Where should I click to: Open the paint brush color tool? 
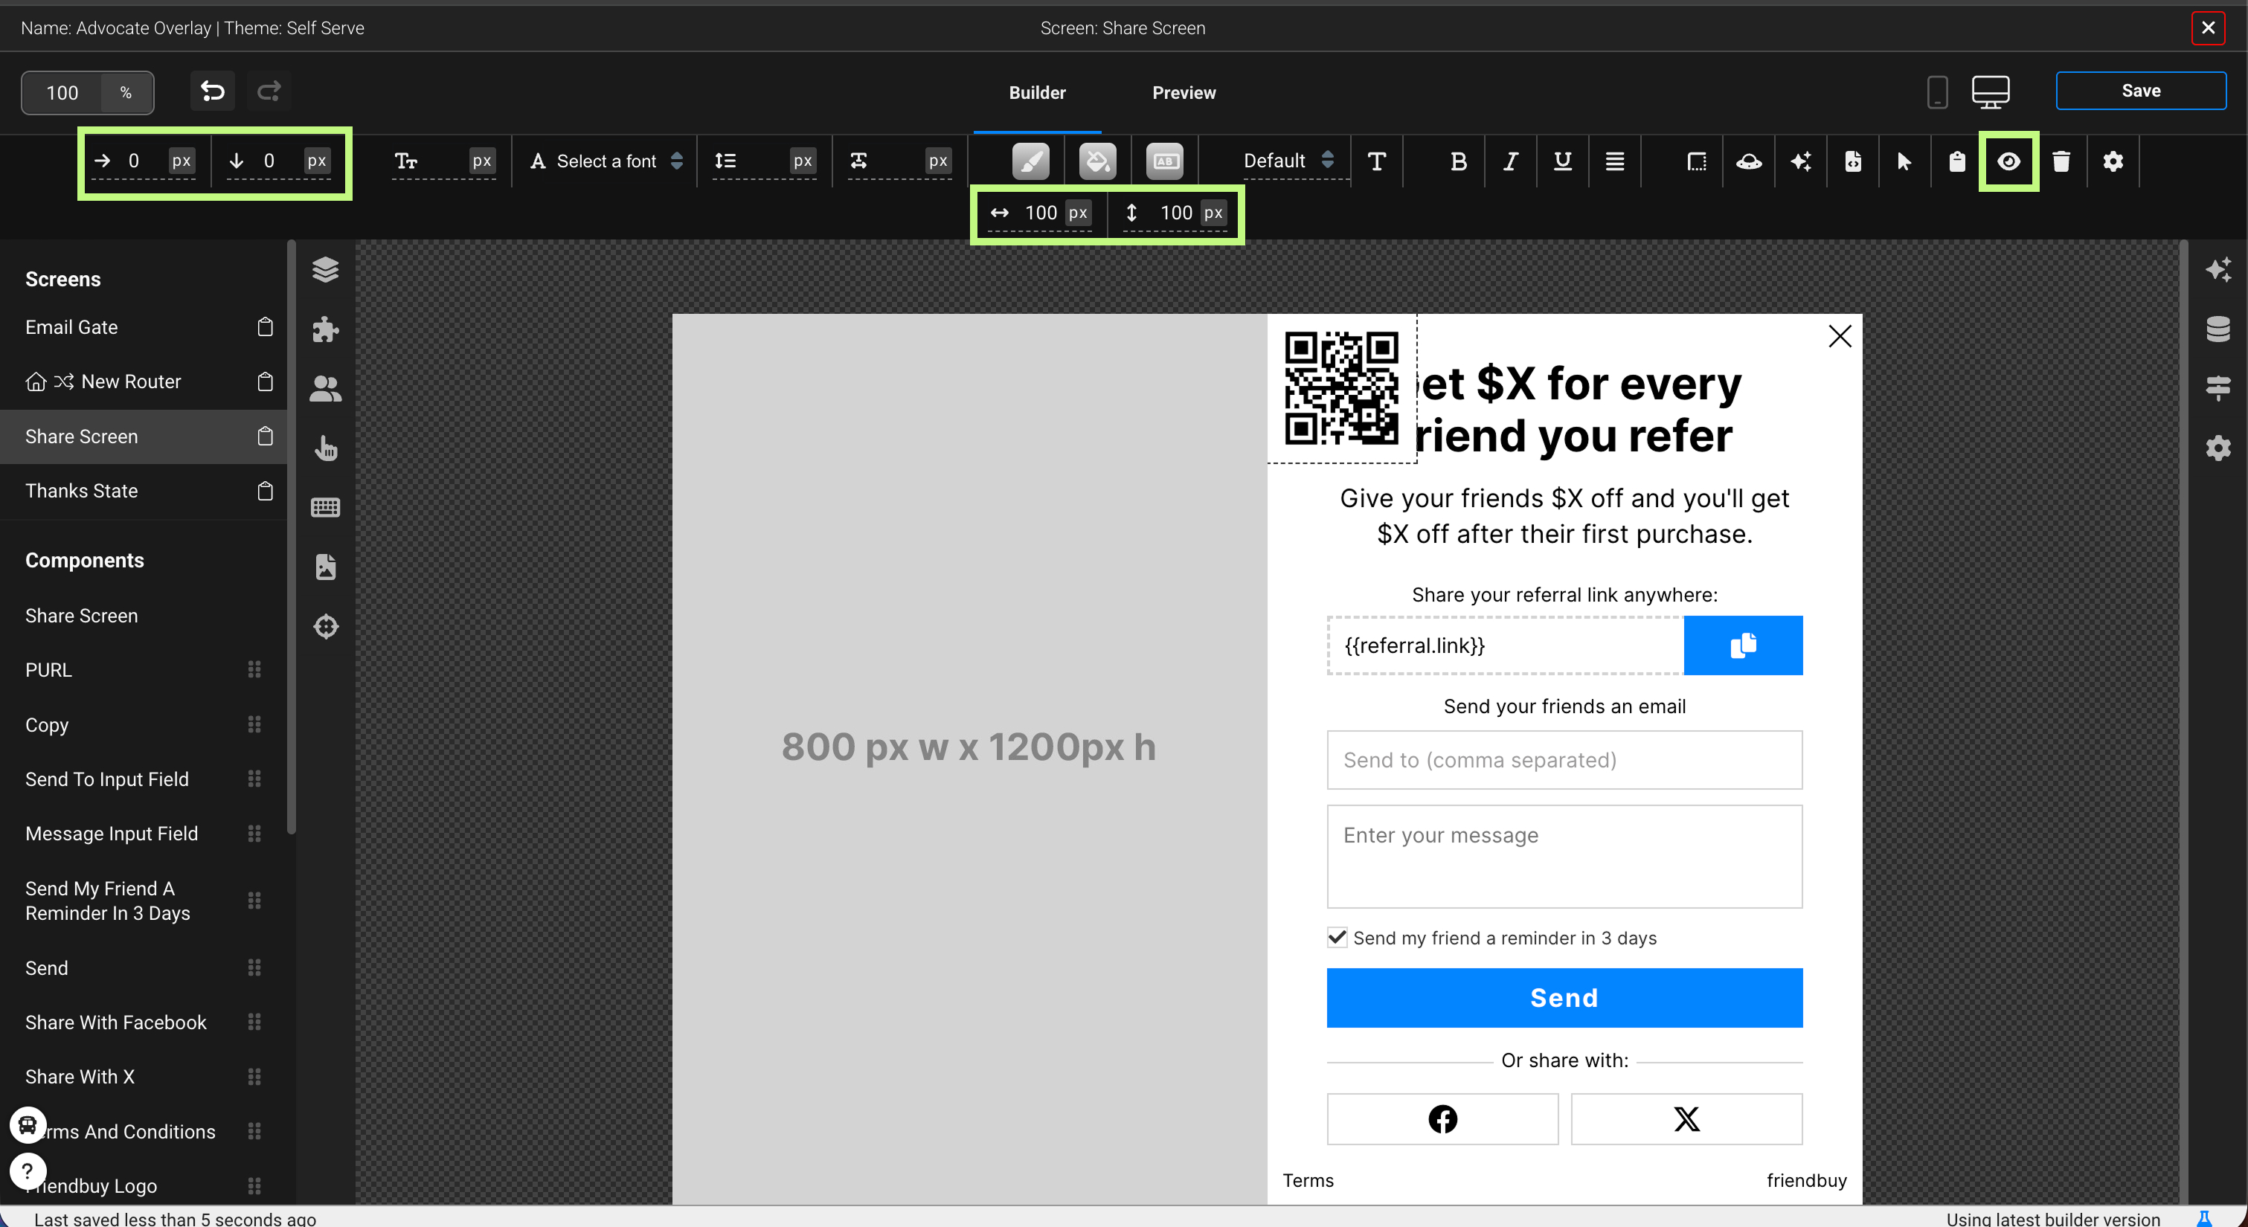pos(1030,161)
